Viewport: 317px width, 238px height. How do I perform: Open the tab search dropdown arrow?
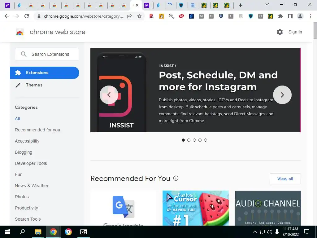point(267,4)
